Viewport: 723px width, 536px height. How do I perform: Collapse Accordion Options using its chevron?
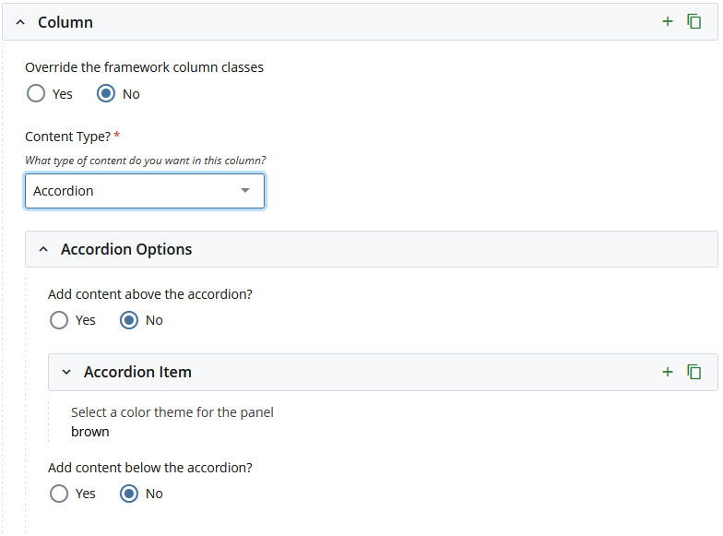point(43,249)
